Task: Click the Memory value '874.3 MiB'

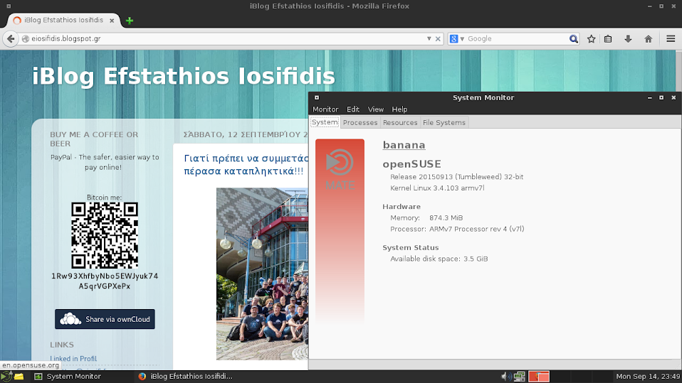Action: tap(446, 218)
